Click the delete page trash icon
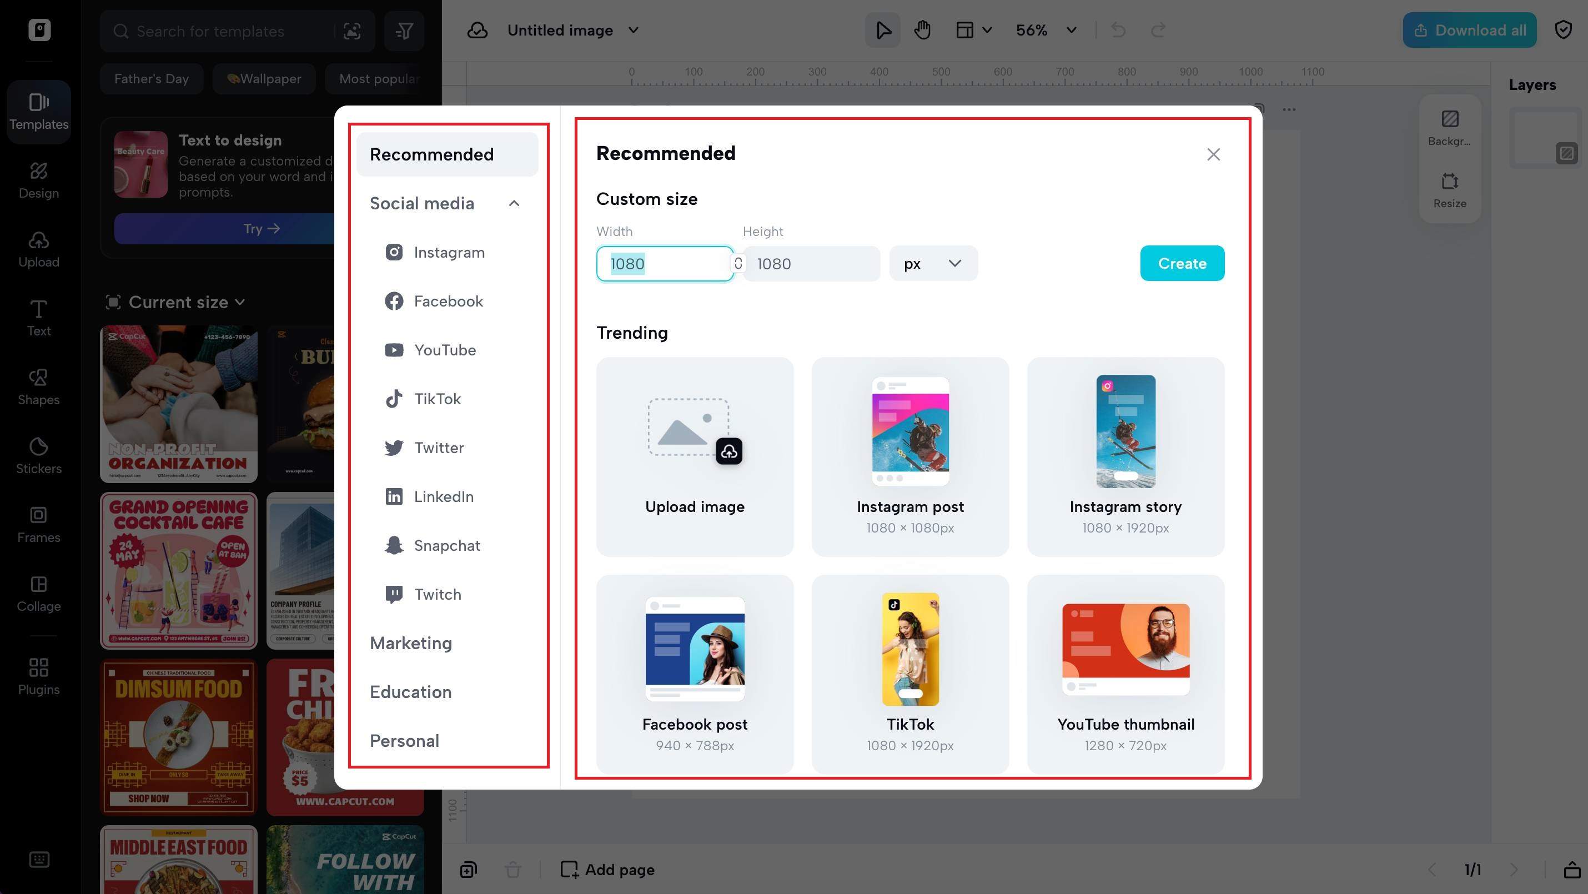The width and height of the screenshot is (1588, 894). [x=512, y=870]
